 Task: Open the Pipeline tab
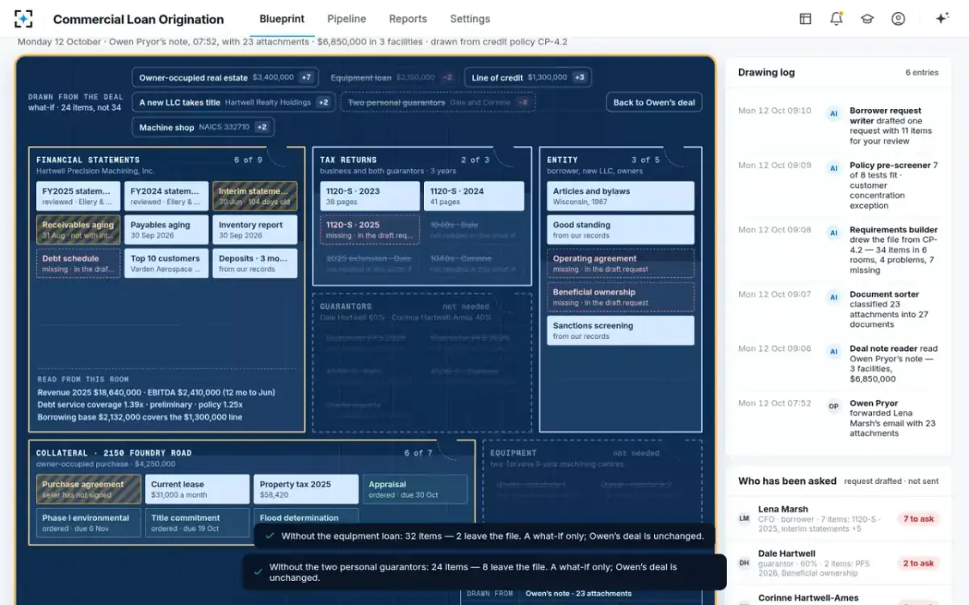click(x=346, y=19)
